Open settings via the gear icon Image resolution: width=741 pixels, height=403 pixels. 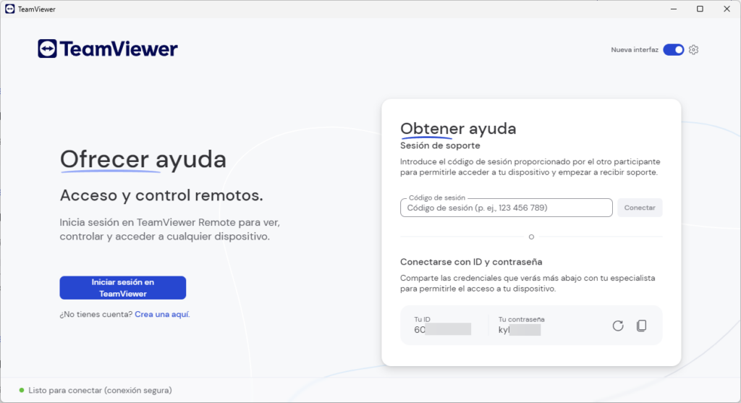693,50
